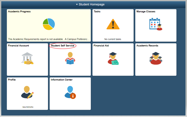
Task: Open the Information Center info icon
Action: point(70,92)
